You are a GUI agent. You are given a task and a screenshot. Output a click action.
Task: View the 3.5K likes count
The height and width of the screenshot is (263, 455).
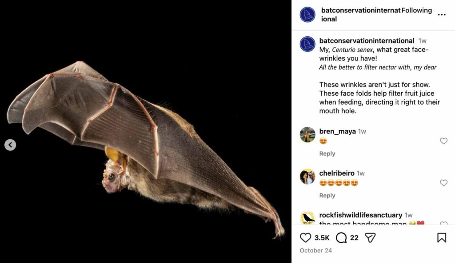(321, 238)
